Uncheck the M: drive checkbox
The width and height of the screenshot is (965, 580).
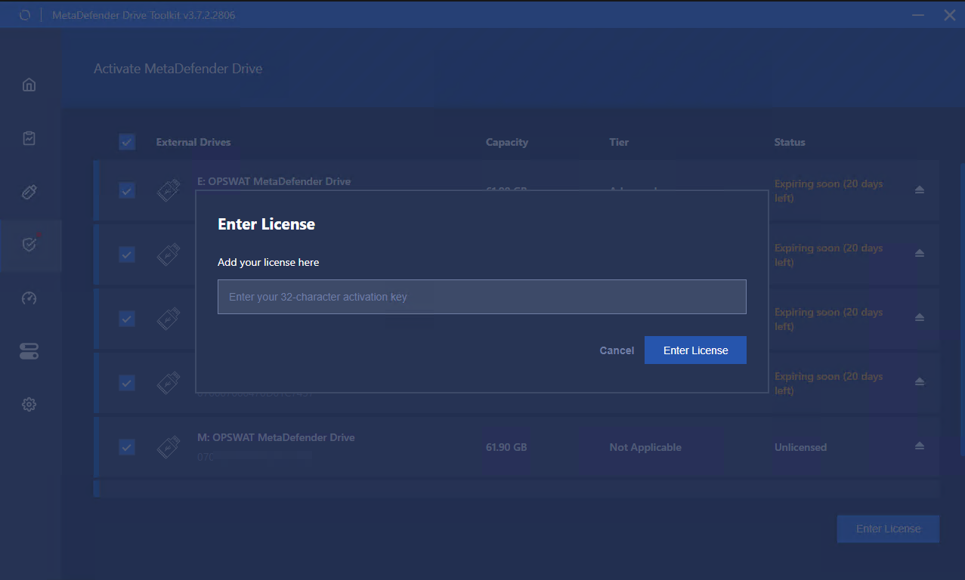pos(127,447)
